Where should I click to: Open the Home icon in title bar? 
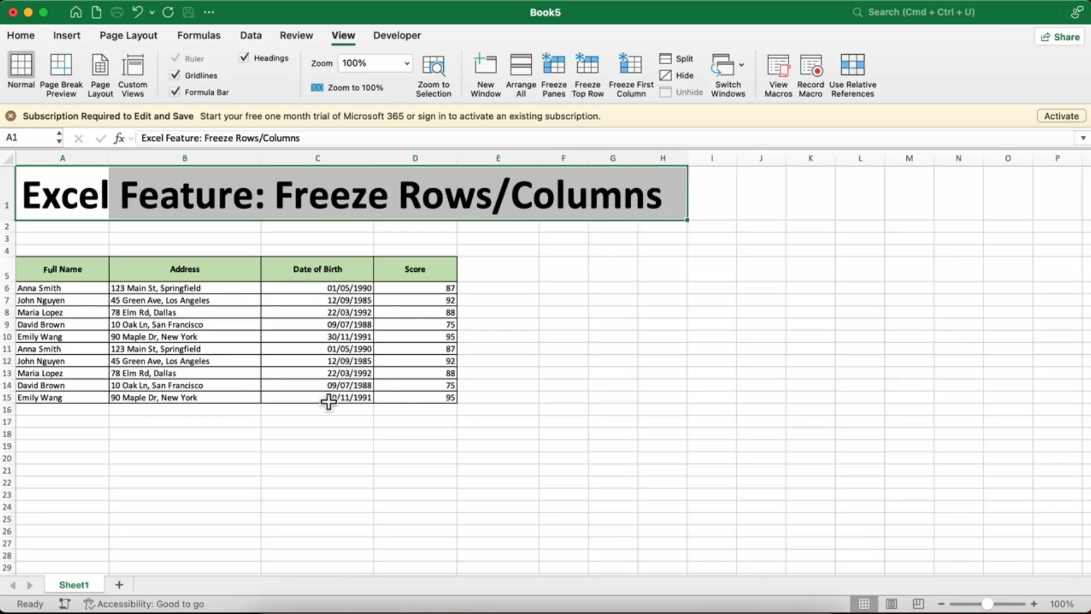click(76, 12)
